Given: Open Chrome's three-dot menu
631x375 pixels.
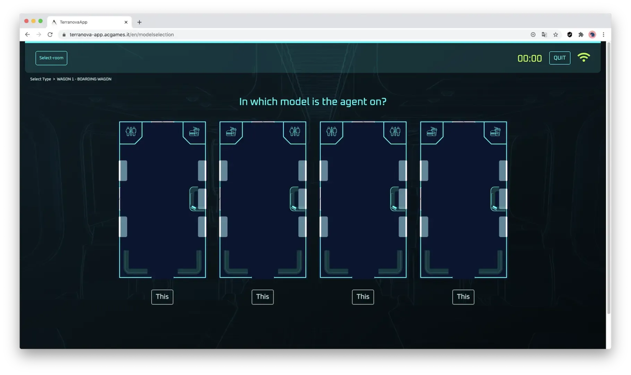Looking at the screenshot, I should (603, 34).
